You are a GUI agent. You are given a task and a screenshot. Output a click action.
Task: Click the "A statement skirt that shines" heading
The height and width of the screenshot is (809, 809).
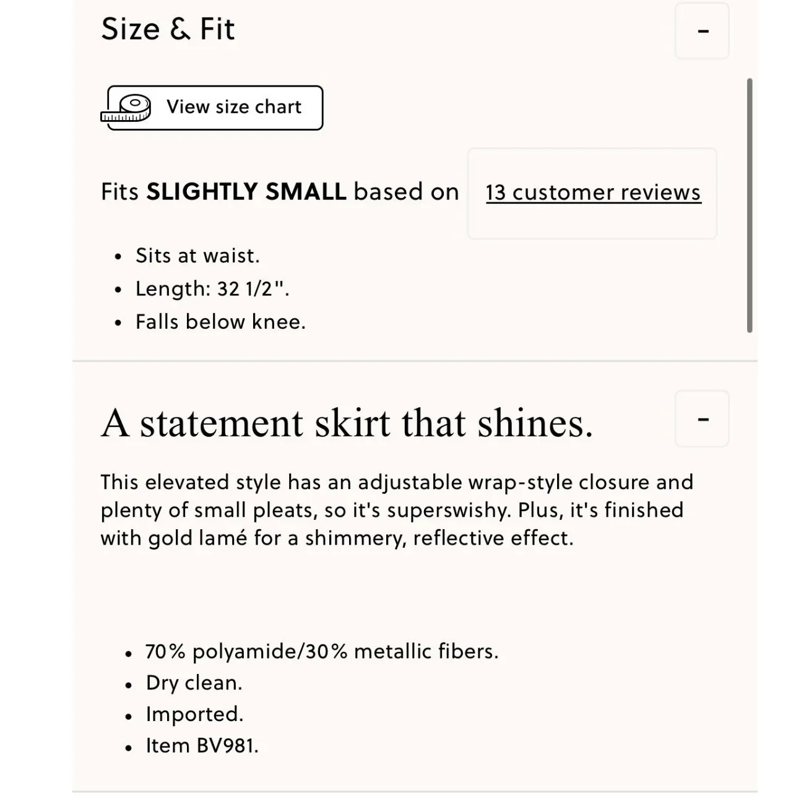[347, 423]
